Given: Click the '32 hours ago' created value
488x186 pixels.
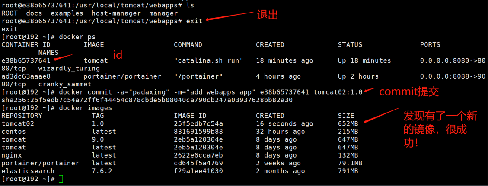Looking at the screenshot, I should pos(281,132).
